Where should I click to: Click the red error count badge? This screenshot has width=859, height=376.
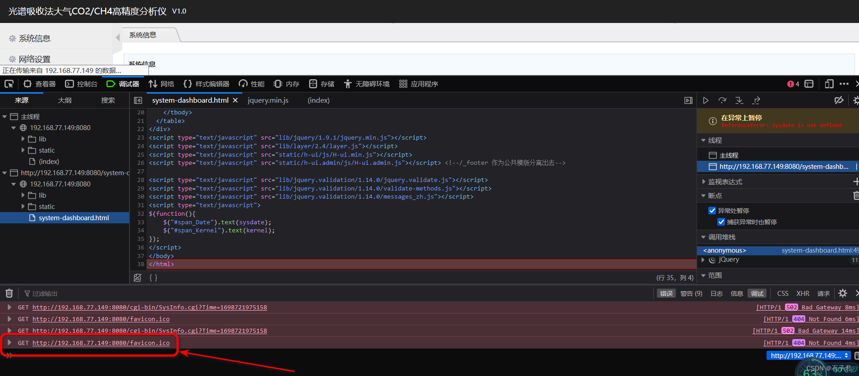coord(793,84)
